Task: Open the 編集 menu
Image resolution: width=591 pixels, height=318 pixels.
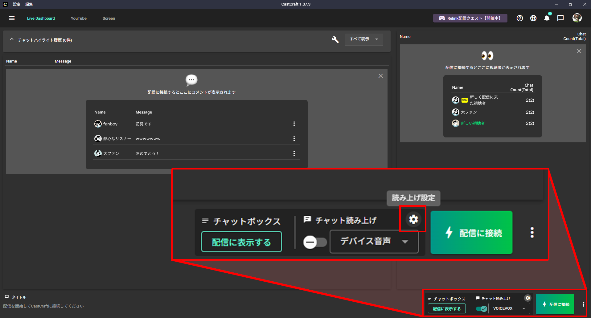Action: click(29, 4)
